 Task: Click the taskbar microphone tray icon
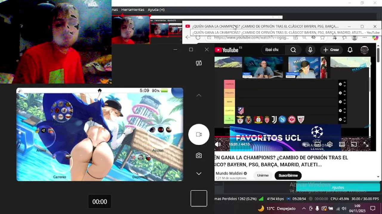coord(317,208)
